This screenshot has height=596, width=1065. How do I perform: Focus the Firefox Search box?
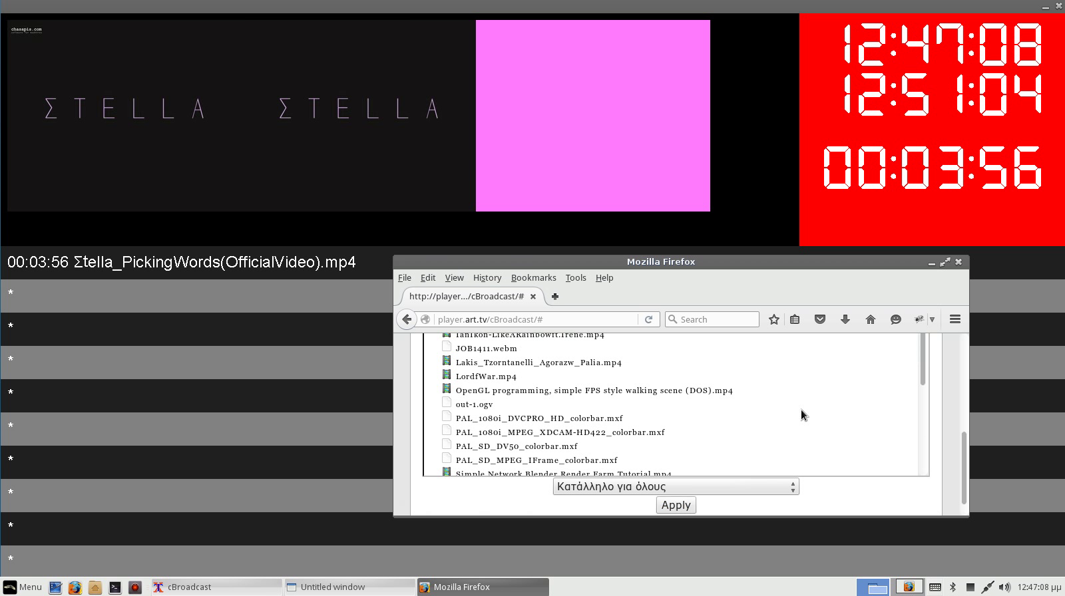click(x=712, y=319)
